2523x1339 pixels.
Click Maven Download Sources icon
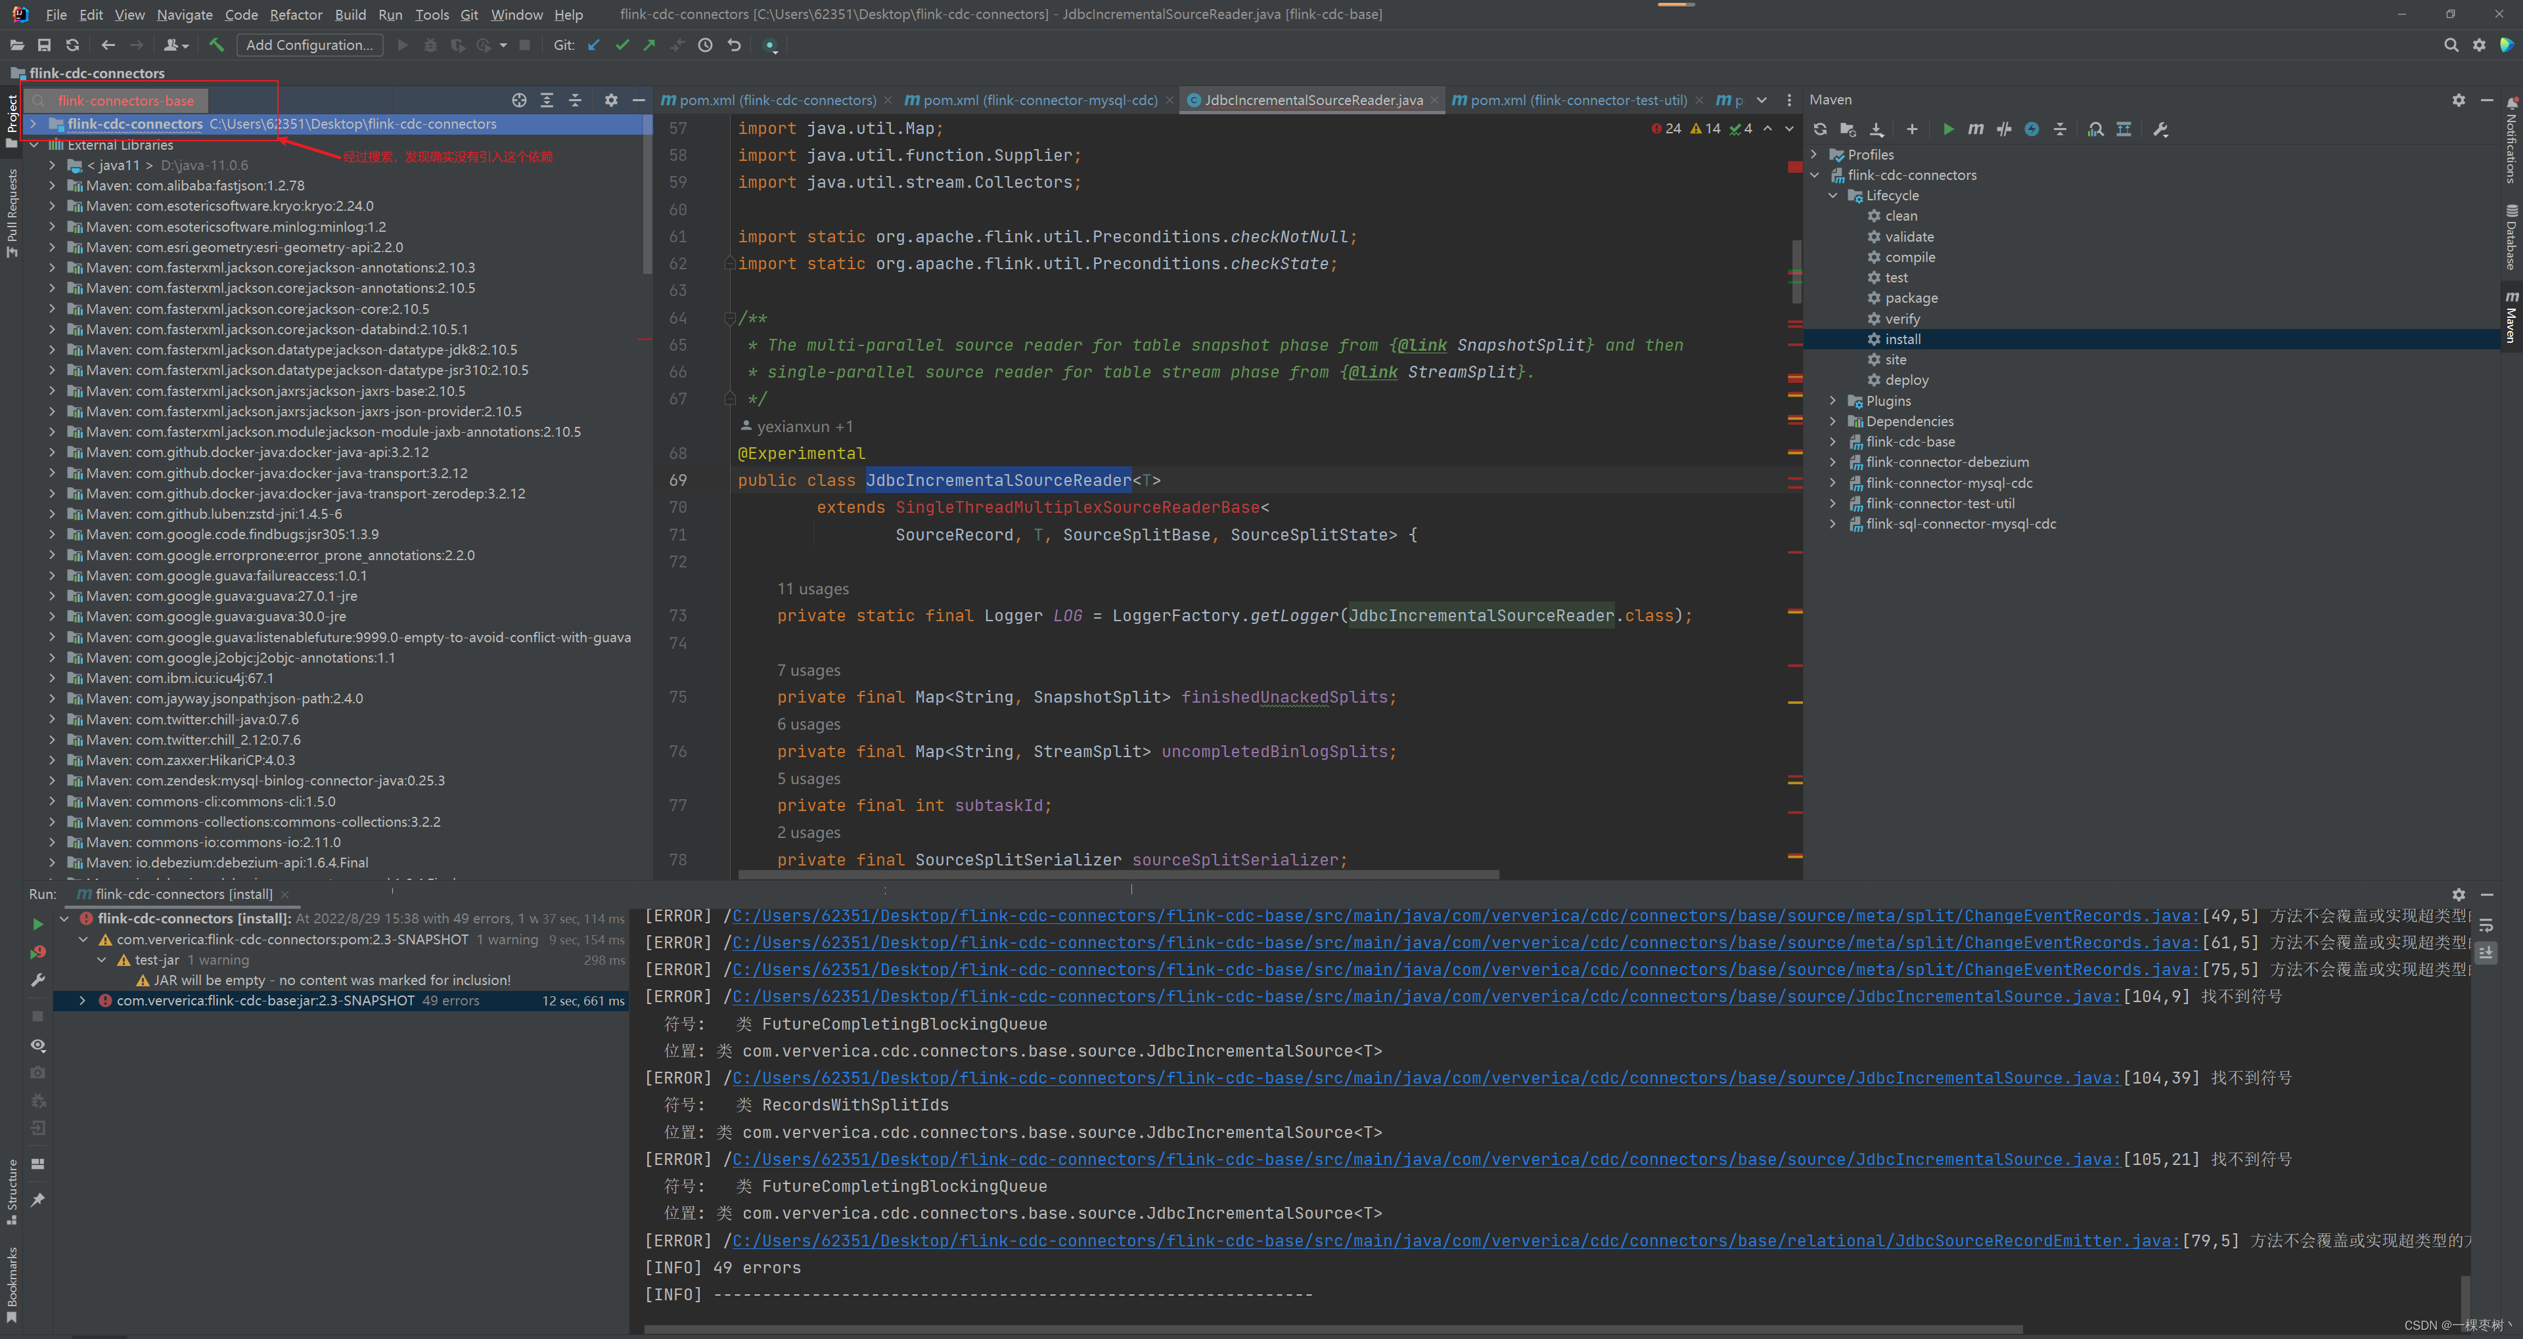point(1876,129)
